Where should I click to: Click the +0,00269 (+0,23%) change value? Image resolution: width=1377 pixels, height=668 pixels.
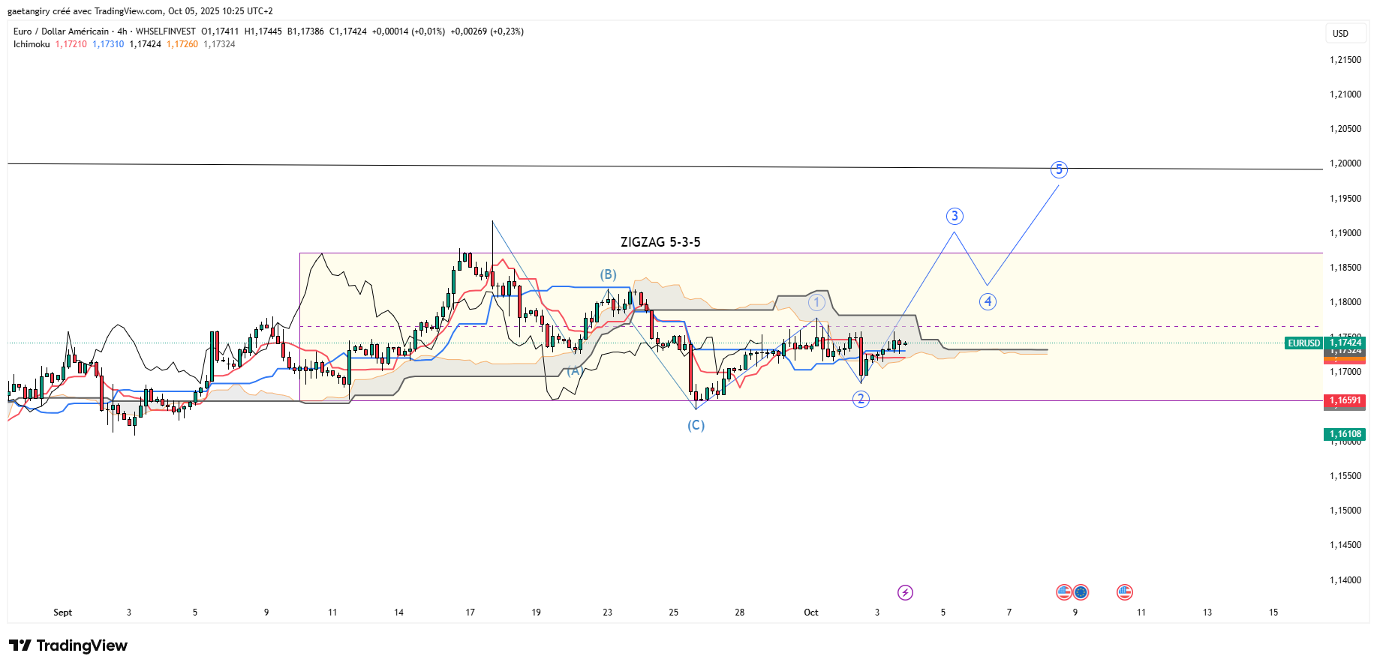[487, 31]
